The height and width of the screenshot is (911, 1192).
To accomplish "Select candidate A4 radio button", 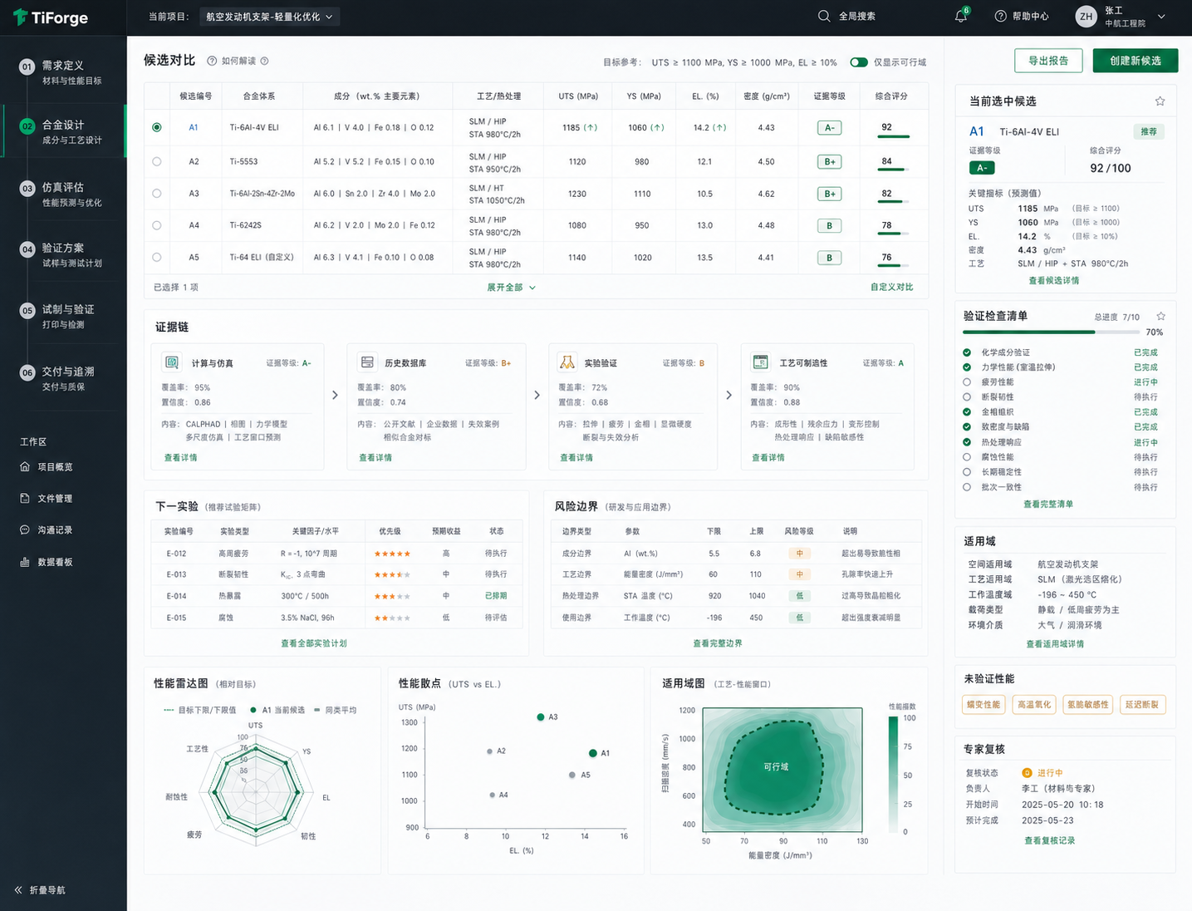I will [157, 225].
